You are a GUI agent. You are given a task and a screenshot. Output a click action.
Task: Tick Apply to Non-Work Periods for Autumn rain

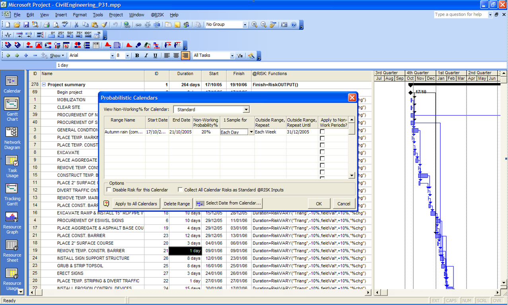click(322, 132)
